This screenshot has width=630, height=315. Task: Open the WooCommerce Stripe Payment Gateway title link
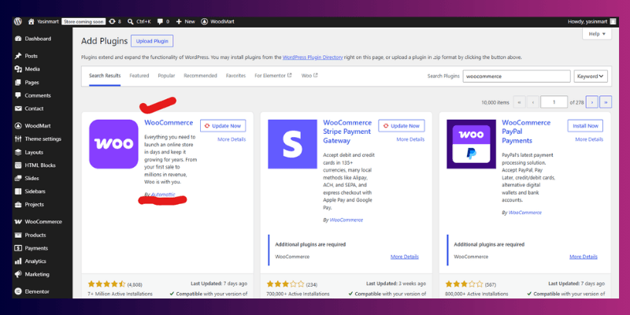[x=347, y=132]
